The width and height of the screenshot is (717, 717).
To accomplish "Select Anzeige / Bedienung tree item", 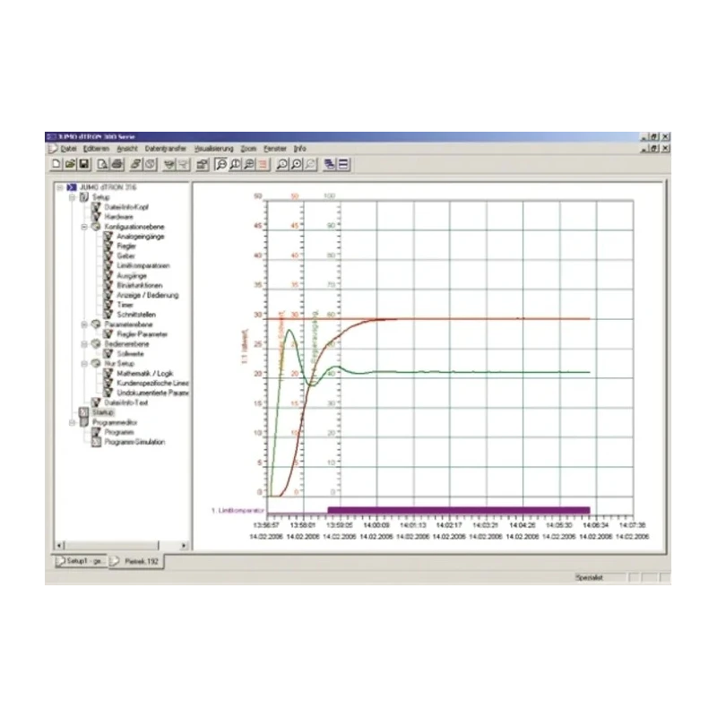I will (x=147, y=295).
